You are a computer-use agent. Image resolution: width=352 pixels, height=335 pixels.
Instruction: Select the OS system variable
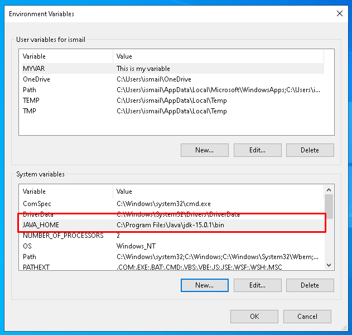tap(172, 246)
